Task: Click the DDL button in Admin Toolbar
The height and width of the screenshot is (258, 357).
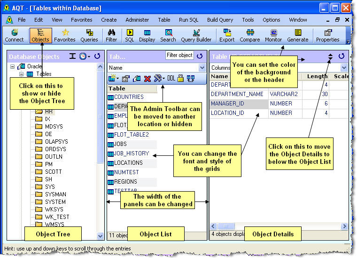Action: tap(171, 79)
